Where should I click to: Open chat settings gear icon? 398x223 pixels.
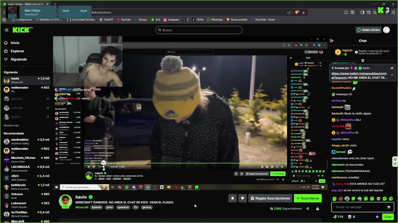point(377,217)
